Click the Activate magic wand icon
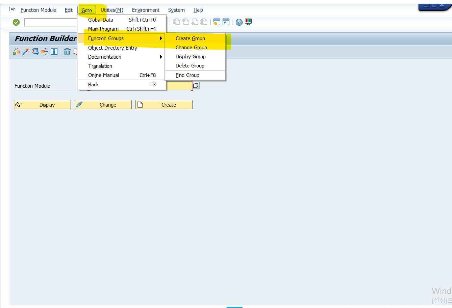This screenshot has width=452, height=308. tap(26, 52)
